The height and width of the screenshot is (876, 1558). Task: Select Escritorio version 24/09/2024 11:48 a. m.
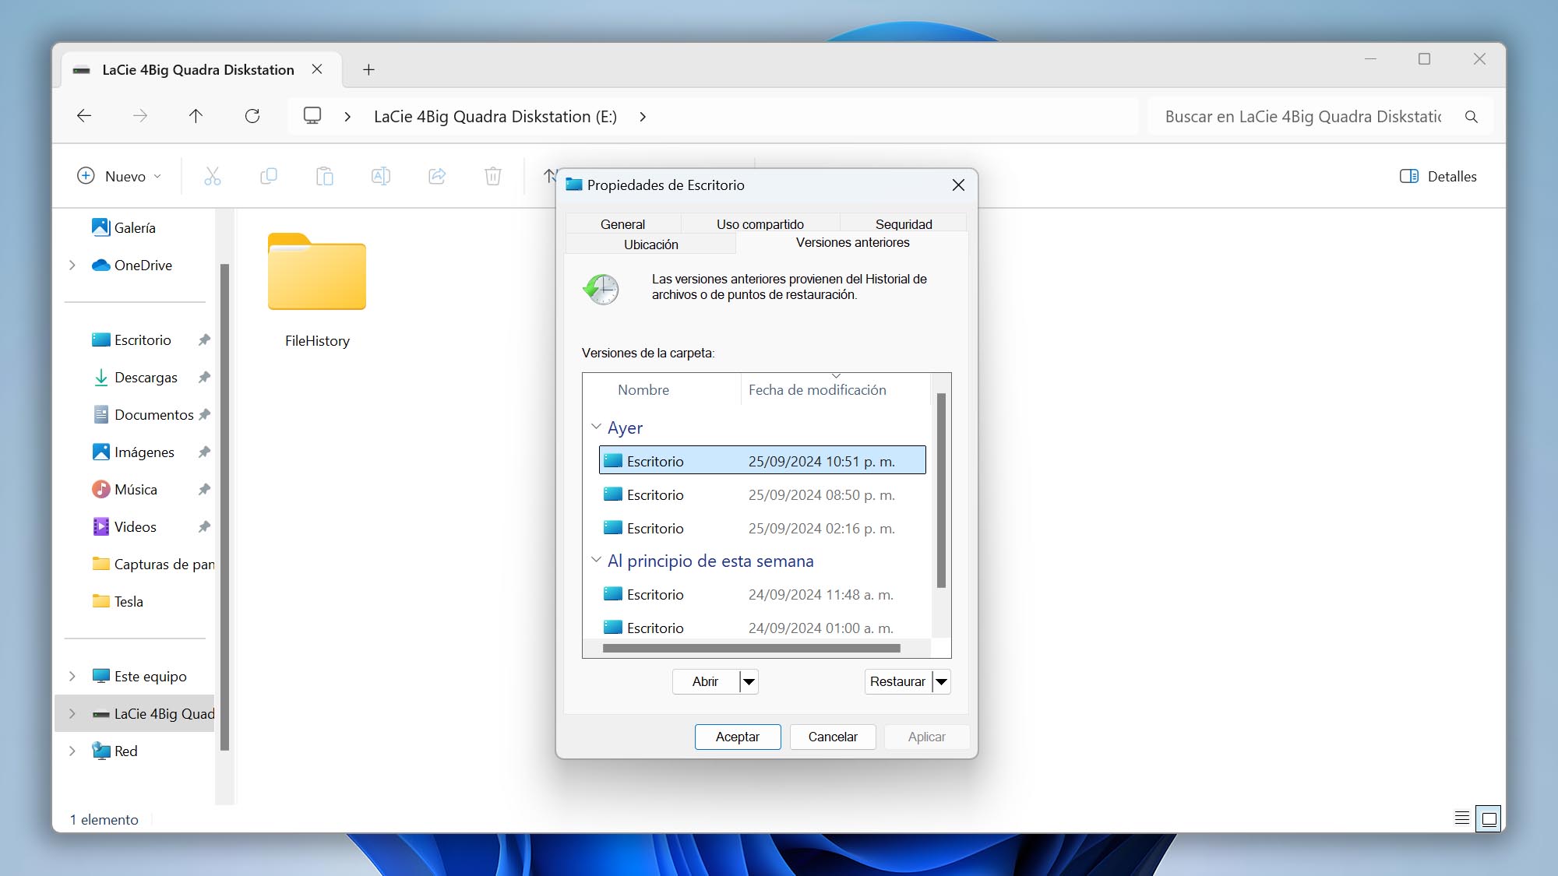[762, 595]
